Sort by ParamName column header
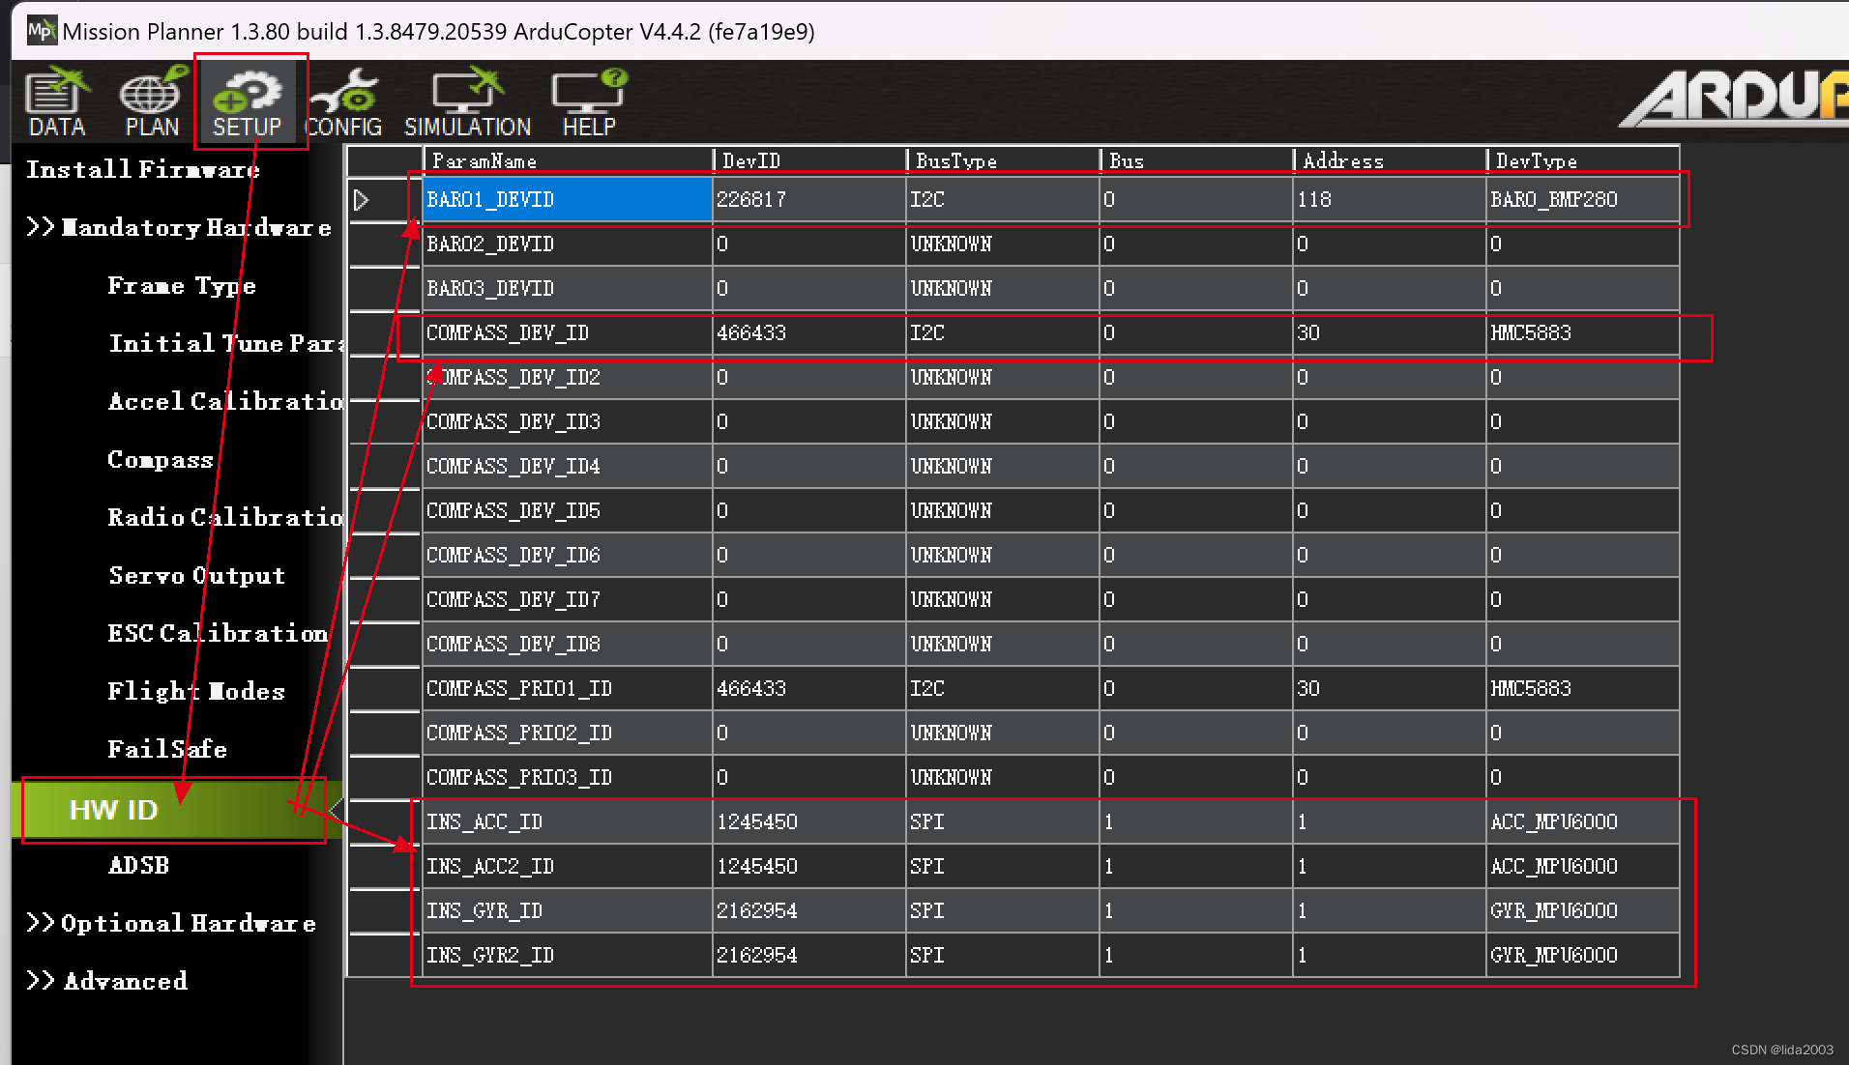Image resolution: width=1849 pixels, height=1065 pixels. tap(568, 160)
